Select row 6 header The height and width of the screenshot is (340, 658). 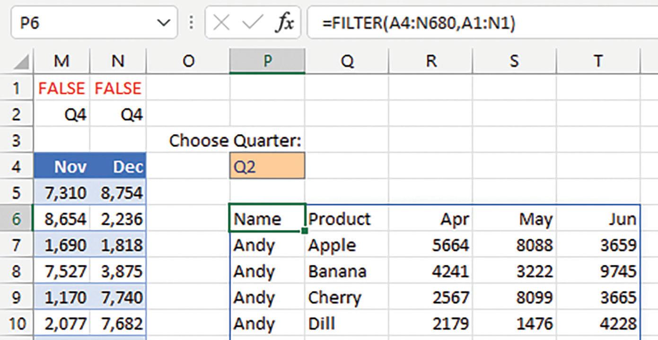[17, 219]
